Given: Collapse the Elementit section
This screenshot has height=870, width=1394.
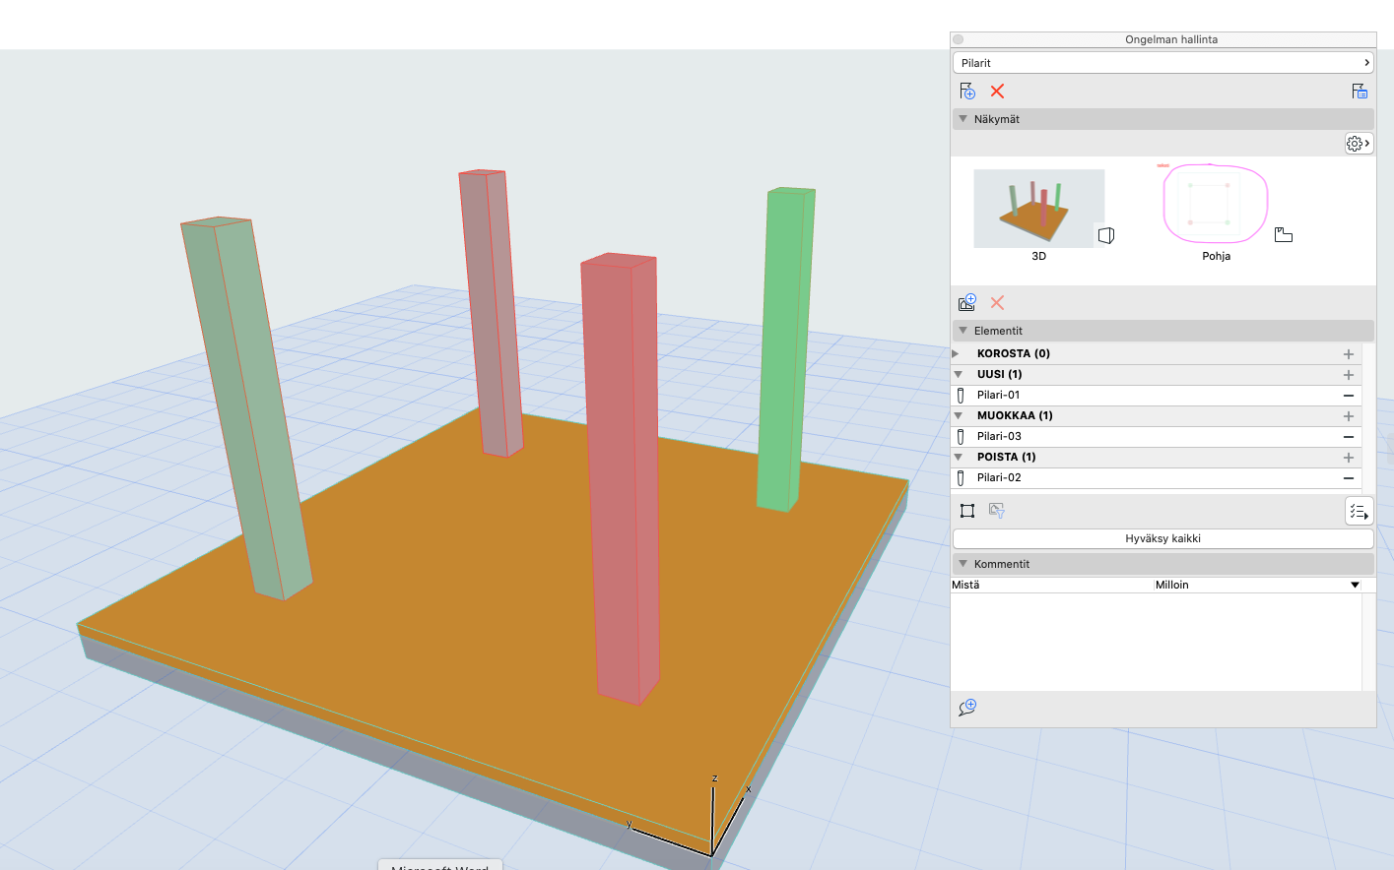Looking at the screenshot, I should (963, 331).
